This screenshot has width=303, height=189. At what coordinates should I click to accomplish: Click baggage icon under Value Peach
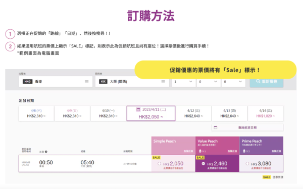[x=200, y=151]
